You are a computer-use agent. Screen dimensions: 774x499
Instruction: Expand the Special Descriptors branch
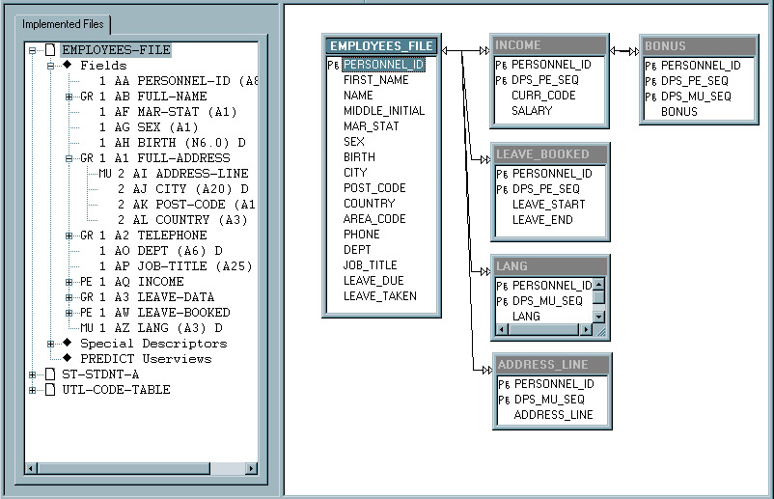pyautogui.click(x=51, y=344)
